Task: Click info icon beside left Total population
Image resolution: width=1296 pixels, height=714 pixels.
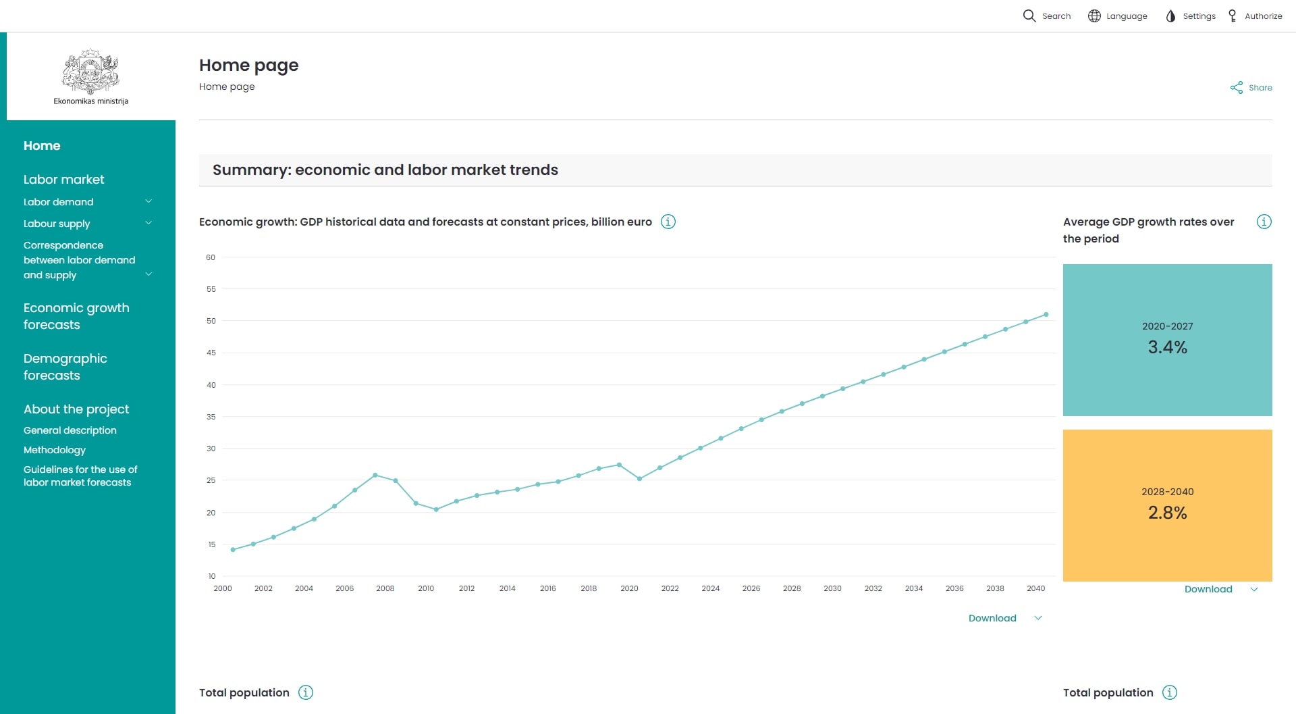Action: pyautogui.click(x=306, y=692)
